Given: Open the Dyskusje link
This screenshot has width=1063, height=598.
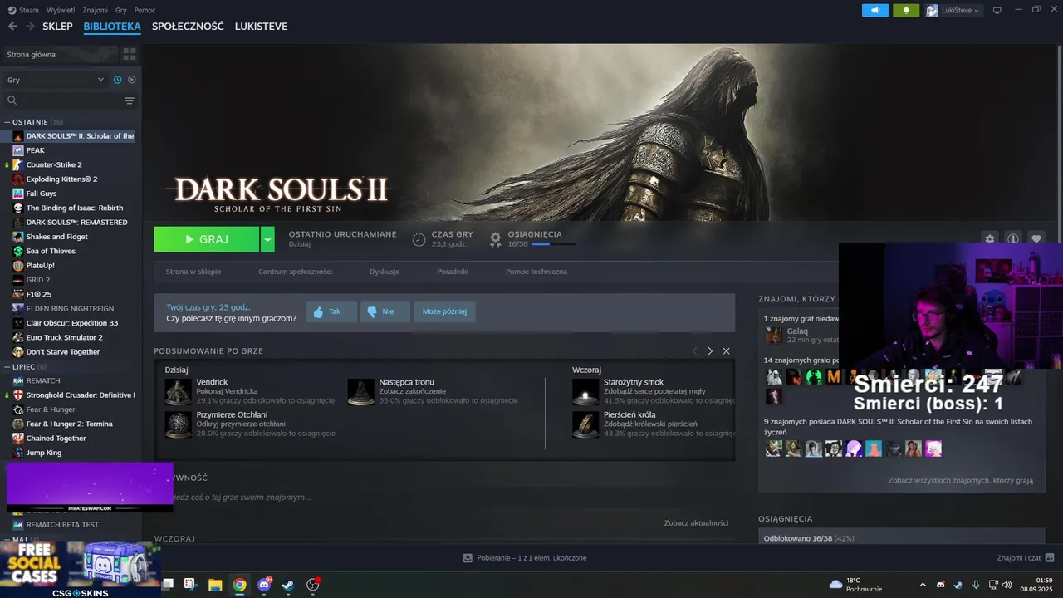Looking at the screenshot, I should [x=385, y=272].
